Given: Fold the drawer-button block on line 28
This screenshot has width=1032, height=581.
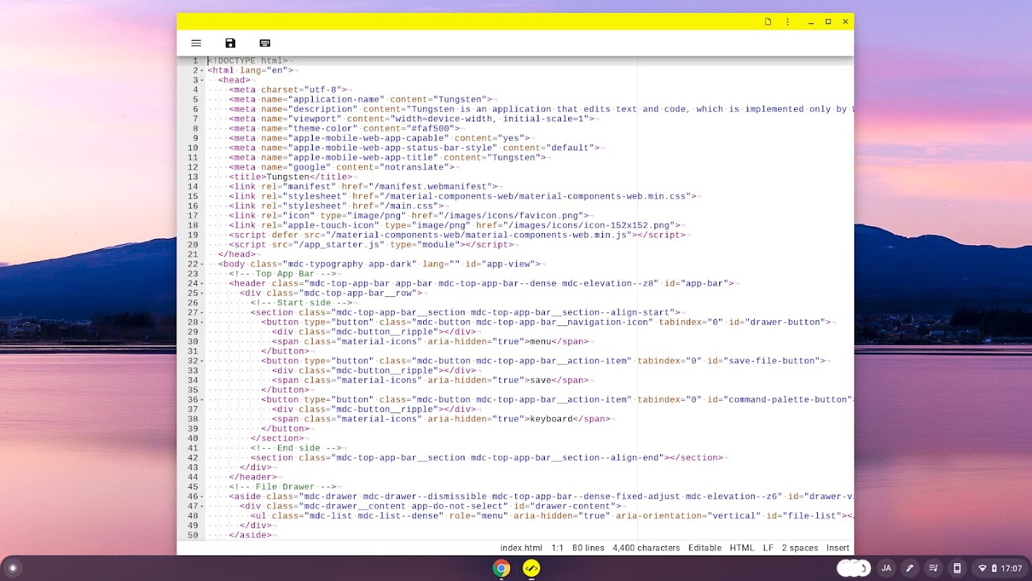Looking at the screenshot, I should coord(202,322).
